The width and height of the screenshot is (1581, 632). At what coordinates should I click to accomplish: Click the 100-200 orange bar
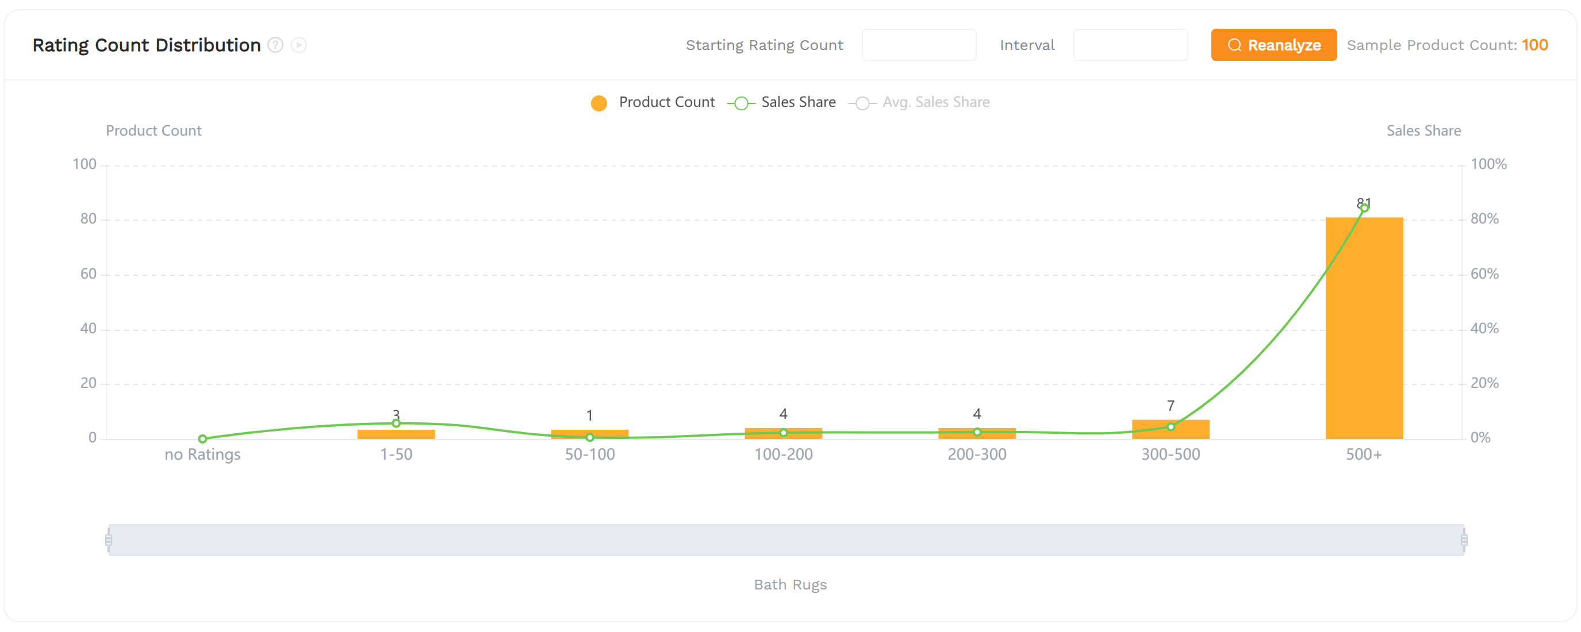[783, 433]
